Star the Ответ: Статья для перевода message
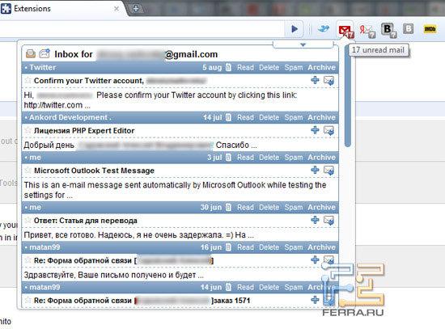The image size is (445, 329). coord(28,221)
